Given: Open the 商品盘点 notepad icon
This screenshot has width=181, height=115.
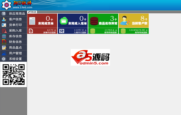Looking at the screenshot, I should tap(4, 48).
